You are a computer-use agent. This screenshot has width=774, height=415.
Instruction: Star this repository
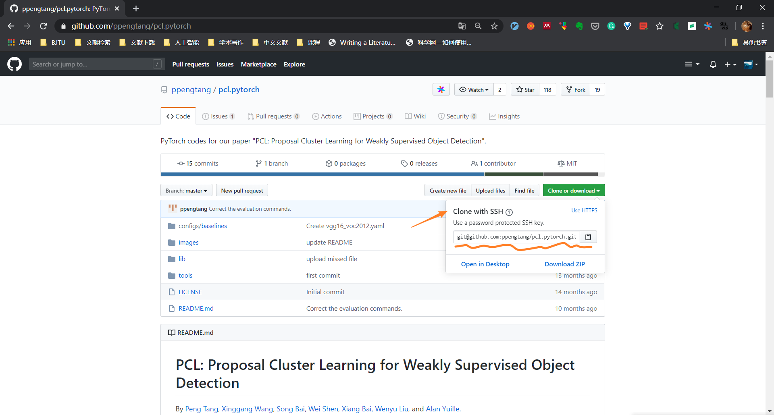click(x=525, y=89)
